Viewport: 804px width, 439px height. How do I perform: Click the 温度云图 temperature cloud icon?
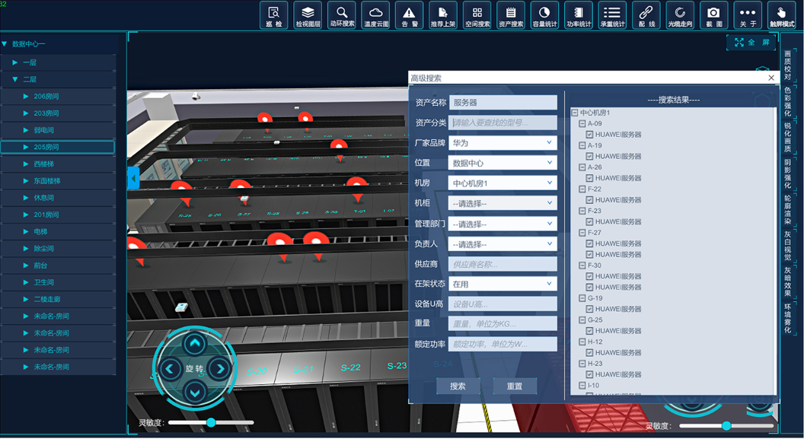point(375,15)
